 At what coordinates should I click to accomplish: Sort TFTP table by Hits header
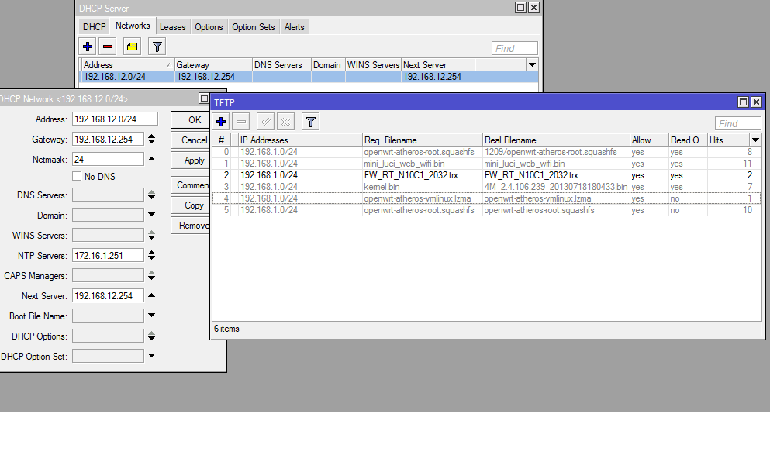pos(728,140)
